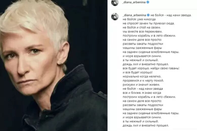Screen dimensions: 197x131
Task: Click the line "все и ближе. я знаю когда"
Action: (142, 93)
